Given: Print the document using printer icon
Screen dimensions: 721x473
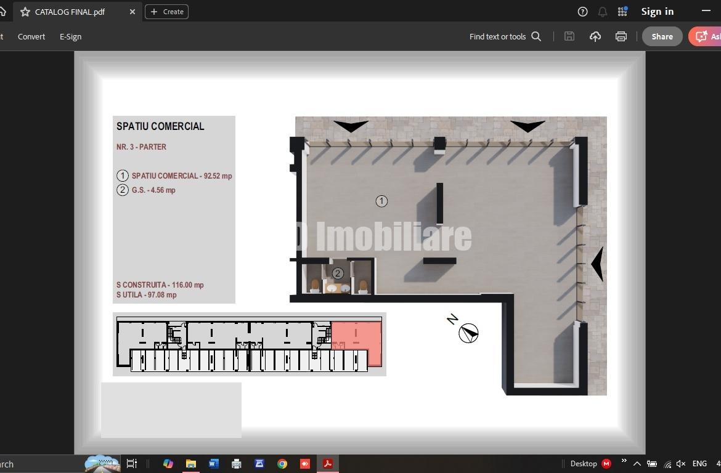Looking at the screenshot, I should [x=621, y=36].
